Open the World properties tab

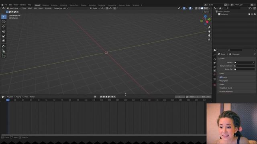point(214,74)
